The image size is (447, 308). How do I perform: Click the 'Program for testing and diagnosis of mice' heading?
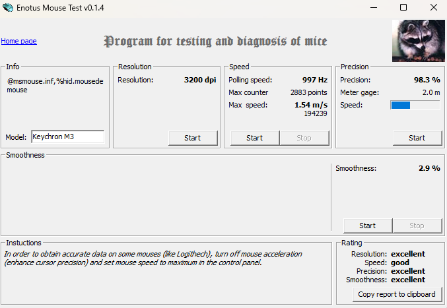tap(215, 42)
